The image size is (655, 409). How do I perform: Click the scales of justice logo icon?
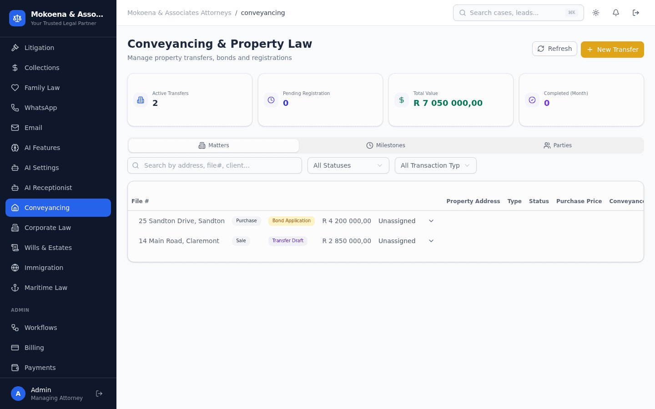(17, 18)
